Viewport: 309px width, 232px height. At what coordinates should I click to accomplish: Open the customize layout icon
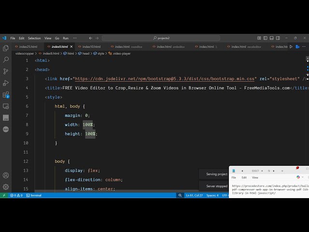(259, 38)
